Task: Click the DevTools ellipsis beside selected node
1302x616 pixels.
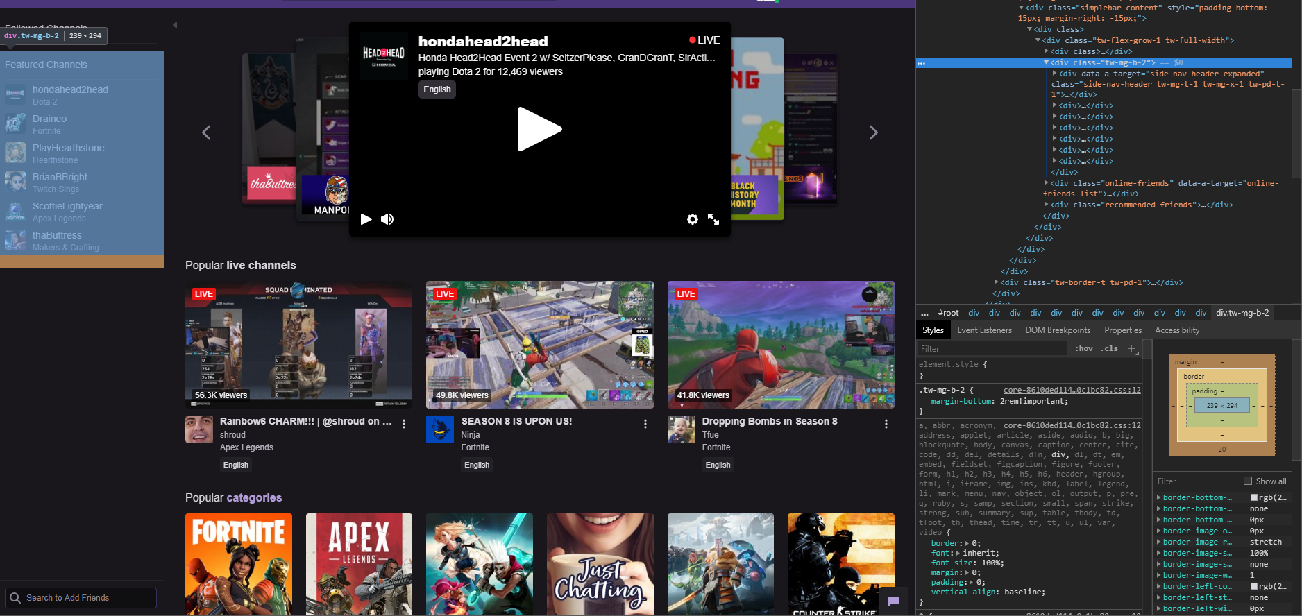Action: coord(921,62)
